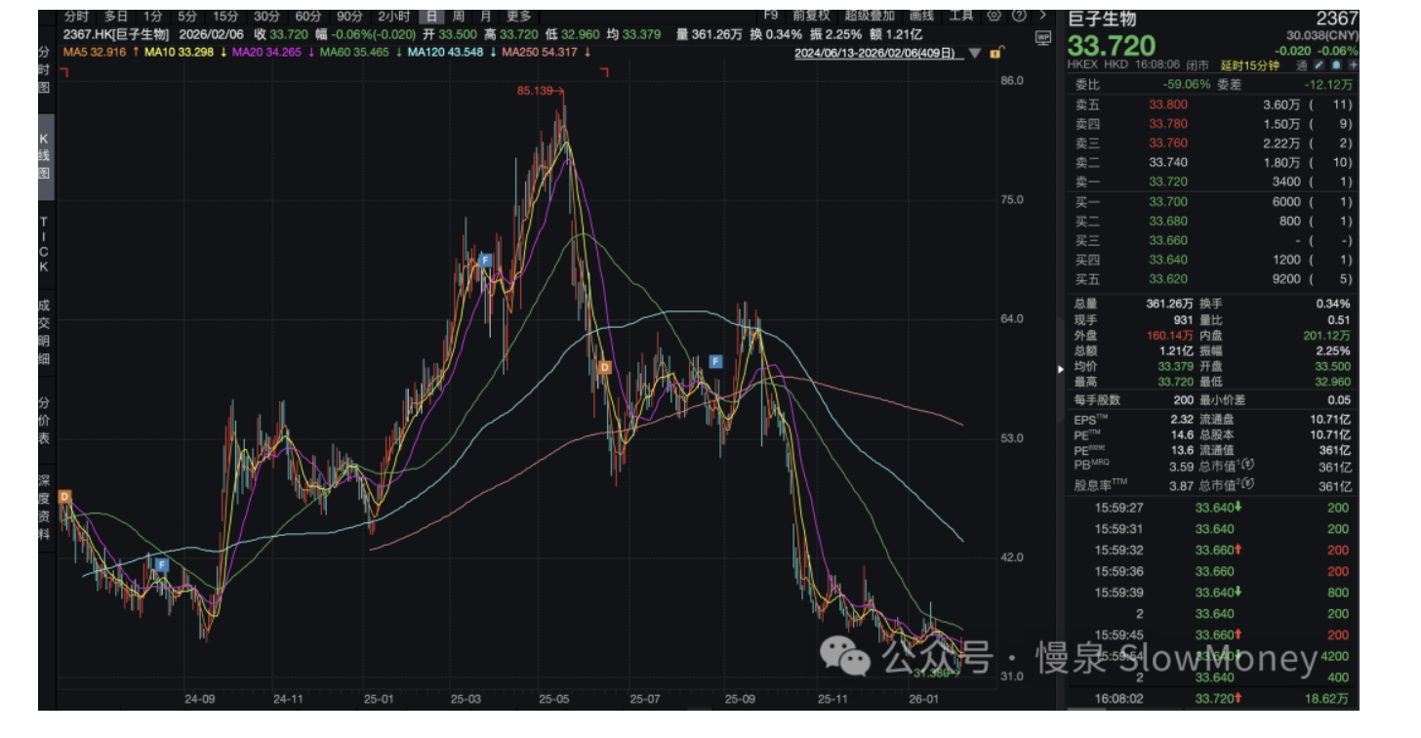Open 深度资料 in left sidebar
Viewport: 1421px width, 738px height.
coord(44,508)
